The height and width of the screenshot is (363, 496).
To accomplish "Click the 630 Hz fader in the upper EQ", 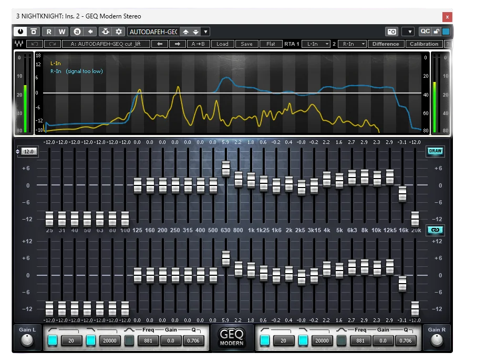I will point(225,169).
